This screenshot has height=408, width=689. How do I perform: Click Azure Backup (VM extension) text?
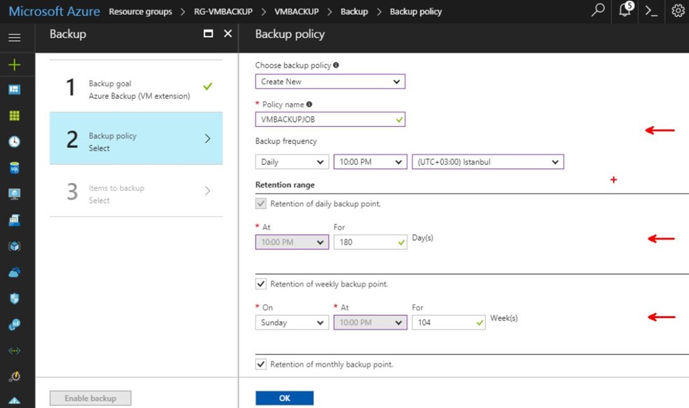click(x=139, y=96)
